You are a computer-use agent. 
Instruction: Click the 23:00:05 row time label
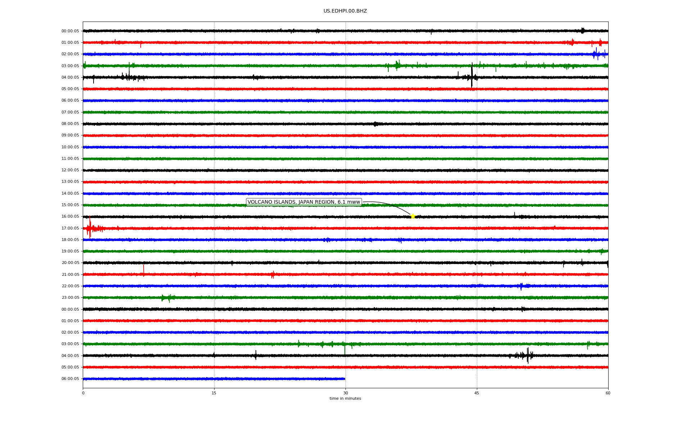(70, 298)
